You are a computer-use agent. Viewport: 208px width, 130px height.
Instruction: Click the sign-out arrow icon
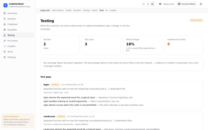click(x=201, y=4)
